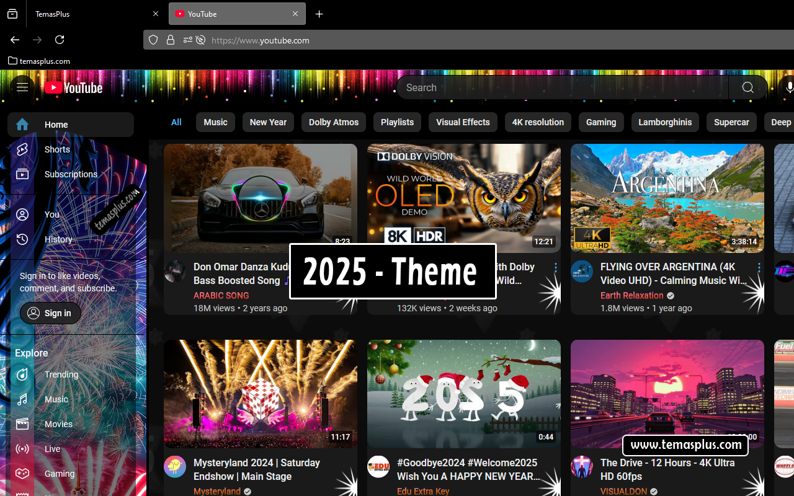The height and width of the screenshot is (496, 794).
Task: Select the Music filter chip
Action: (216, 122)
